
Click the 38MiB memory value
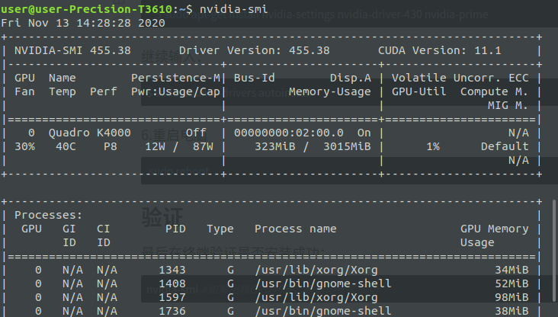(511, 311)
